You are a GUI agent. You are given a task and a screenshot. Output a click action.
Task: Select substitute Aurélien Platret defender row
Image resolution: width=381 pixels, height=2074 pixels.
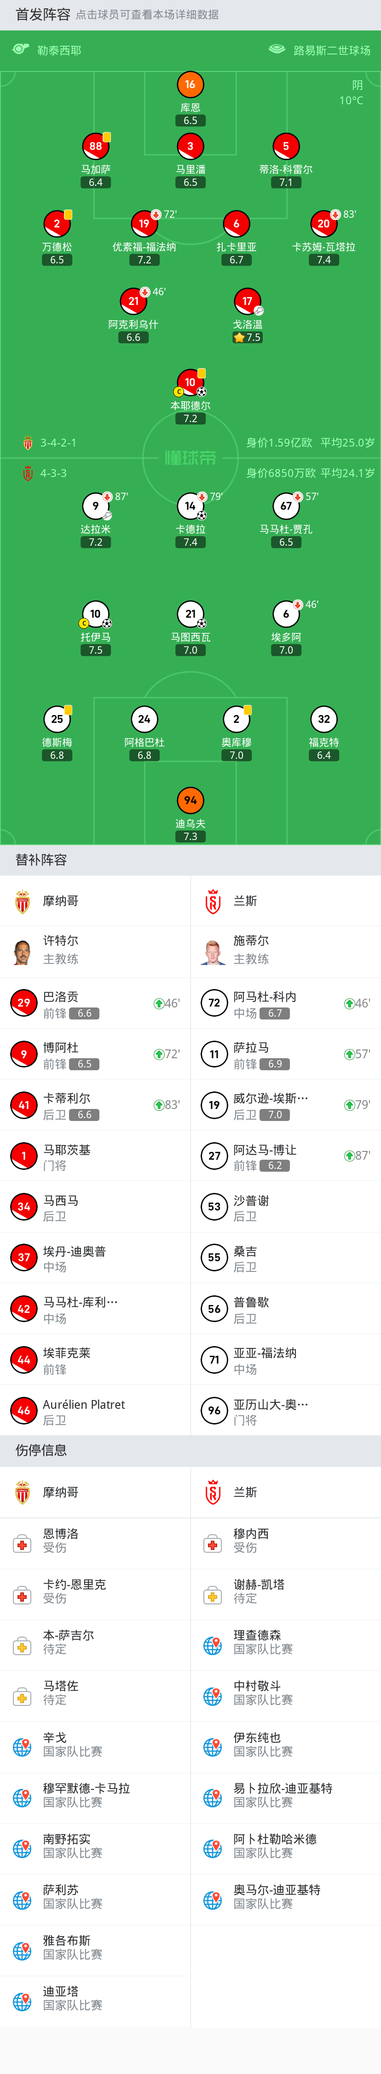click(95, 1411)
